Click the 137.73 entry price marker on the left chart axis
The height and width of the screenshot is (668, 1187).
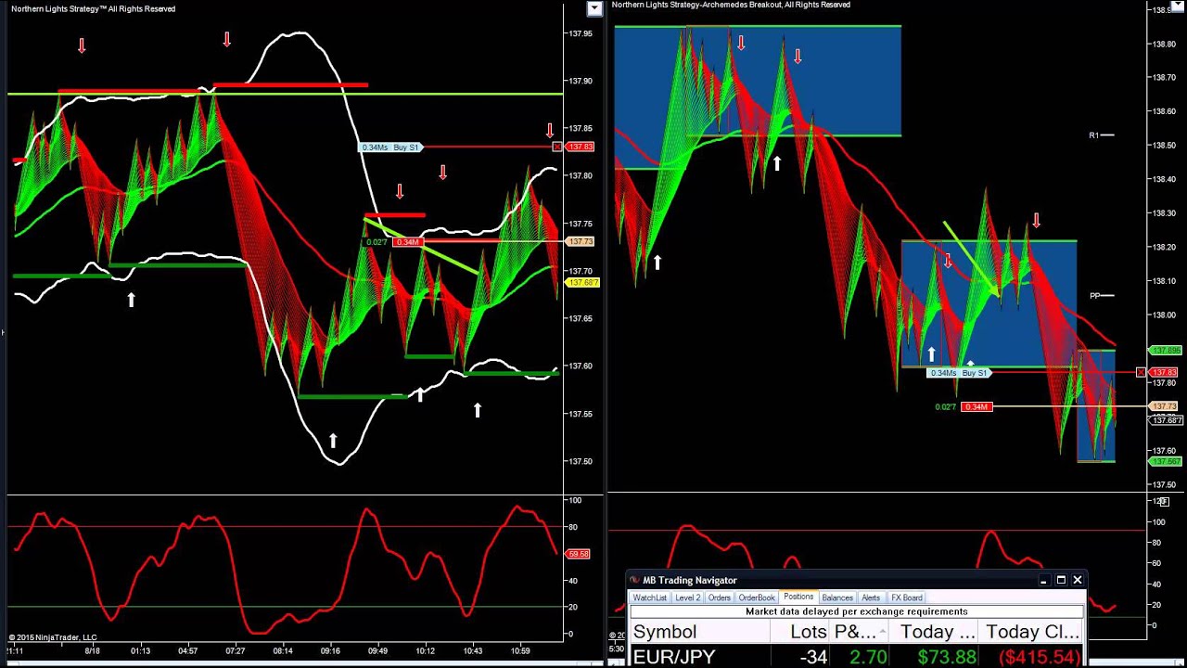click(581, 241)
